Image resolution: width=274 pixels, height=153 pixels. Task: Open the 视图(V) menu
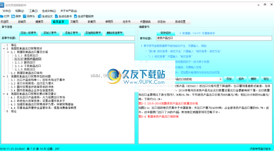[20, 11]
